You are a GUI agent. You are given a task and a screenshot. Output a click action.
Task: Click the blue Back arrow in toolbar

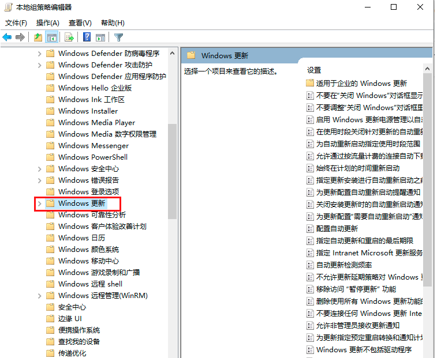click(7, 37)
